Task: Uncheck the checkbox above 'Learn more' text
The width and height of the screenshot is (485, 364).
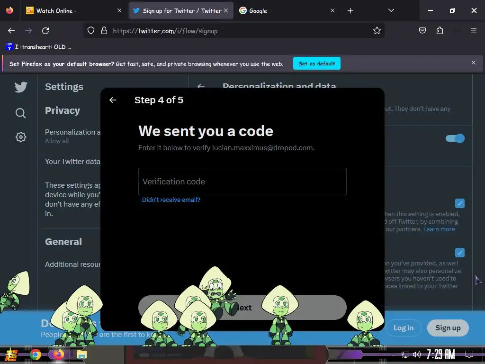Action: point(459,203)
